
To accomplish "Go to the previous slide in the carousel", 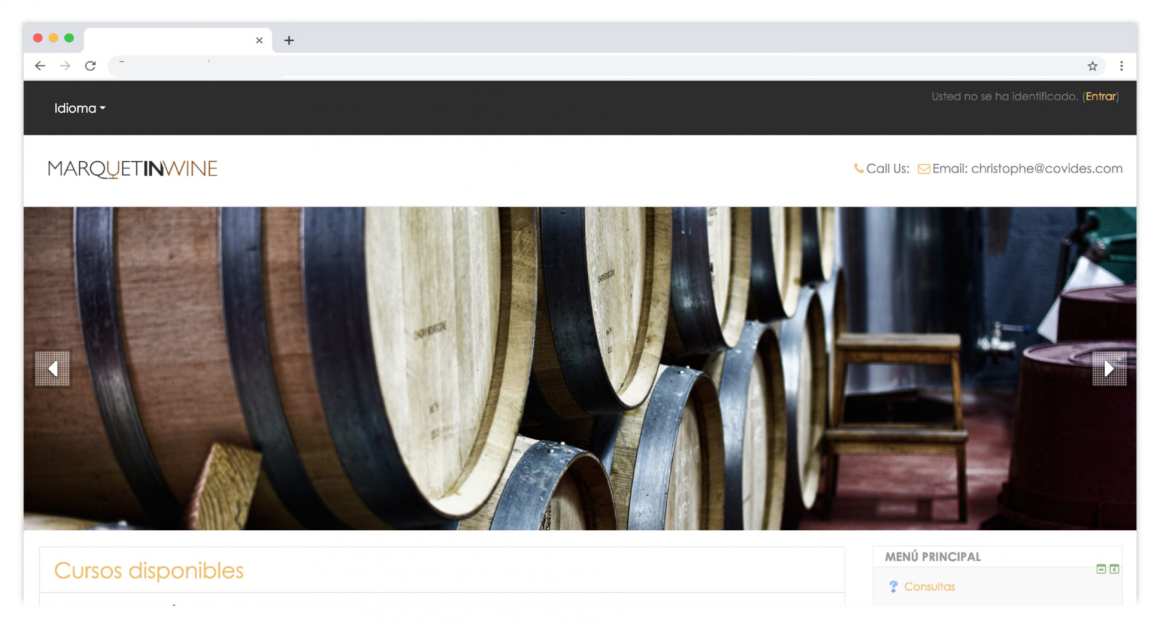I will tap(53, 369).
